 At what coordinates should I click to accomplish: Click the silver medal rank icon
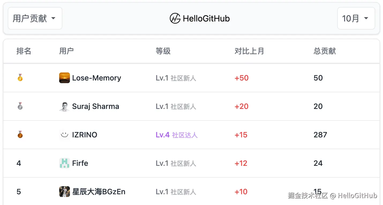pos(20,106)
